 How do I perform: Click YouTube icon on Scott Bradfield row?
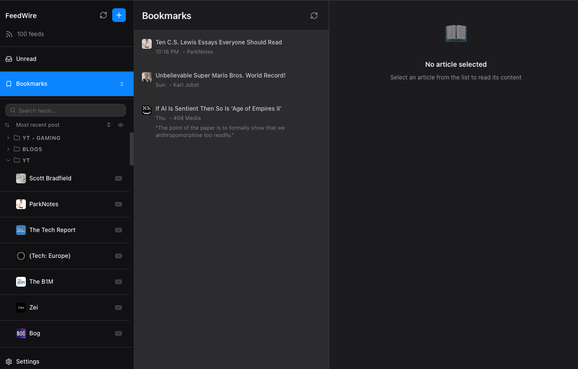(x=119, y=178)
